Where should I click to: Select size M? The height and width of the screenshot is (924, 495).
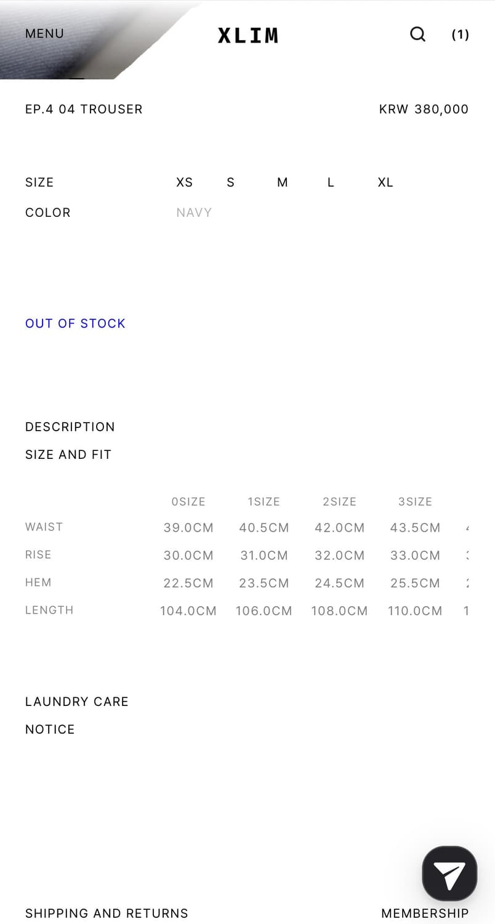coord(282,182)
